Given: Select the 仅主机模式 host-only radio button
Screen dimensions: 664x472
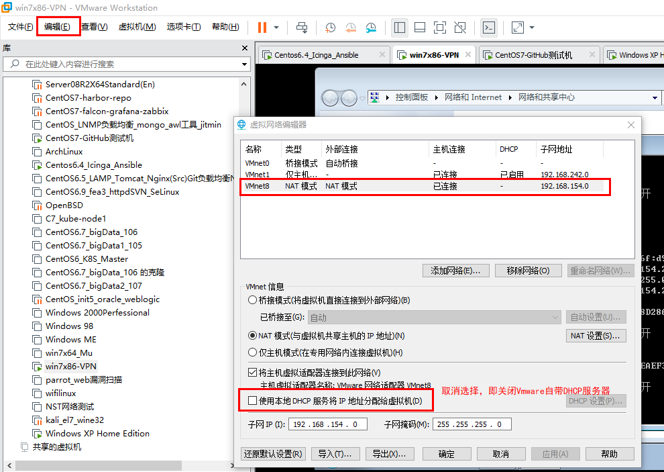Looking at the screenshot, I should tap(252, 352).
